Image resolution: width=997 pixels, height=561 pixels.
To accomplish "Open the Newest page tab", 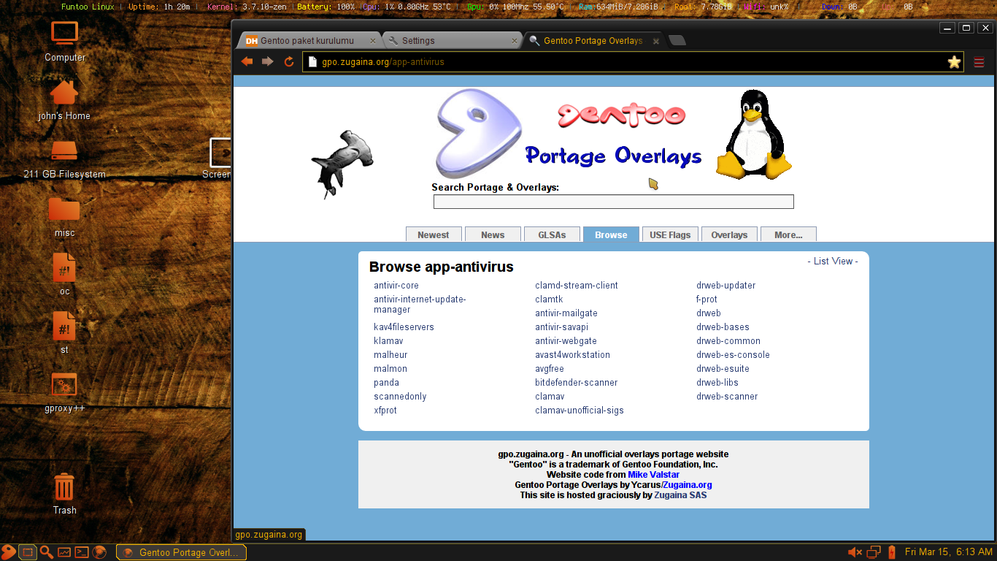I will pyautogui.click(x=434, y=234).
